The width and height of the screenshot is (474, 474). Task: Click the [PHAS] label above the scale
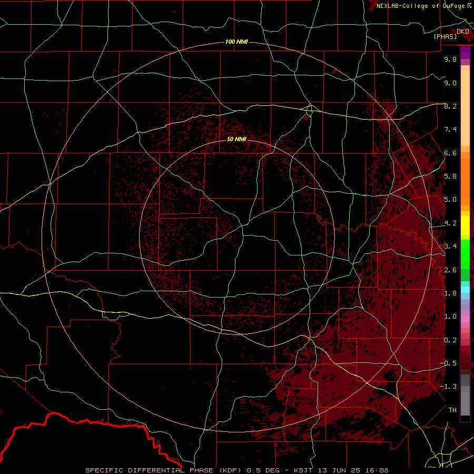click(x=445, y=37)
